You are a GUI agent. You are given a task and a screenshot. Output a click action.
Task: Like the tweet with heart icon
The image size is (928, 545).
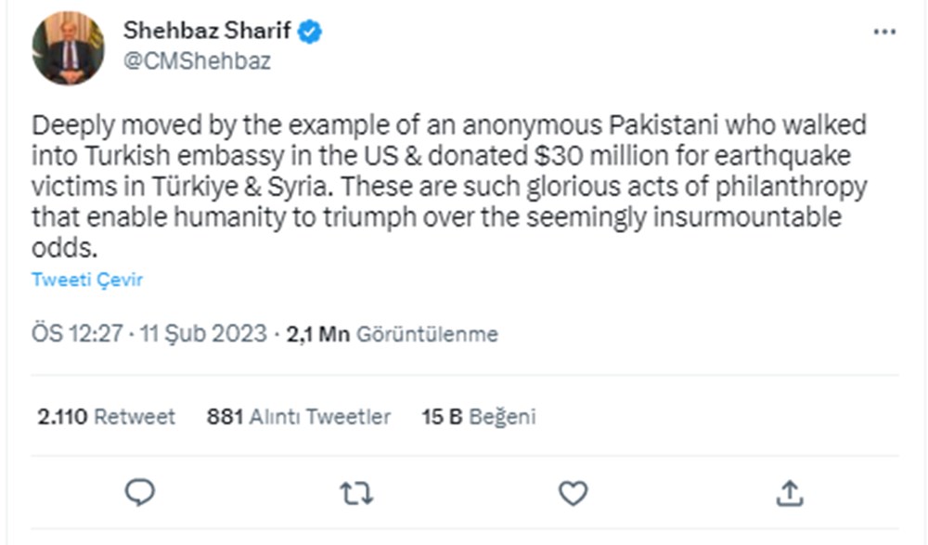573,492
